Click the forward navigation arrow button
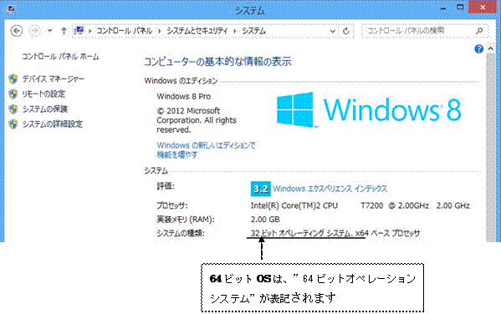The height and width of the screenshot is (314, 501). 35,31
